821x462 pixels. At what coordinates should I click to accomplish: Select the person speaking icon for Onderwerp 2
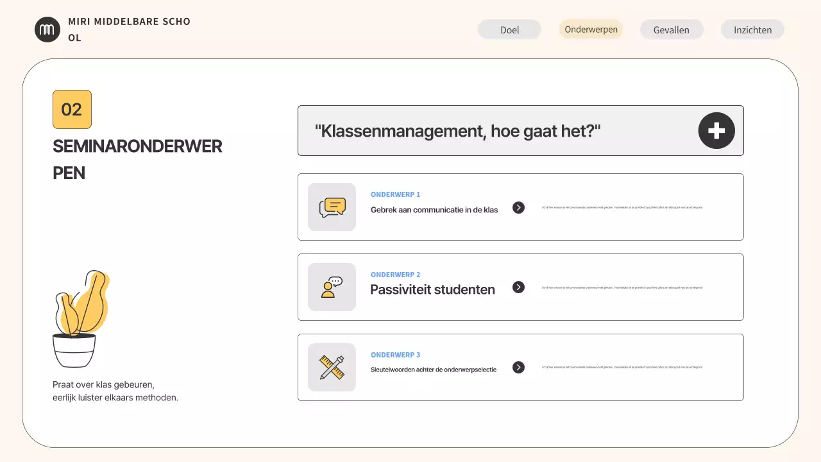(x=332, y=287)
